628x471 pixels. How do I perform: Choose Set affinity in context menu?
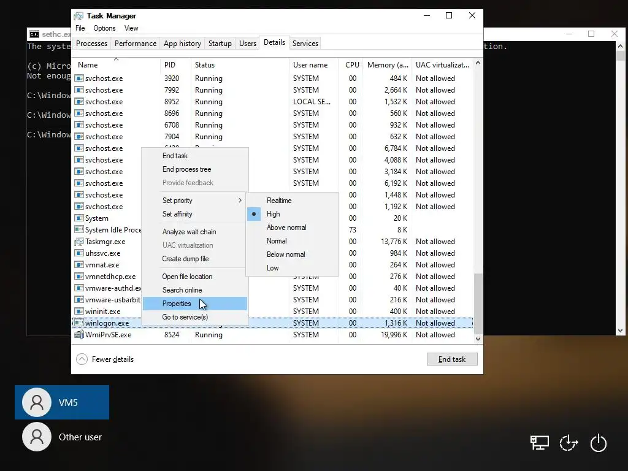click(x=194, y=214)
